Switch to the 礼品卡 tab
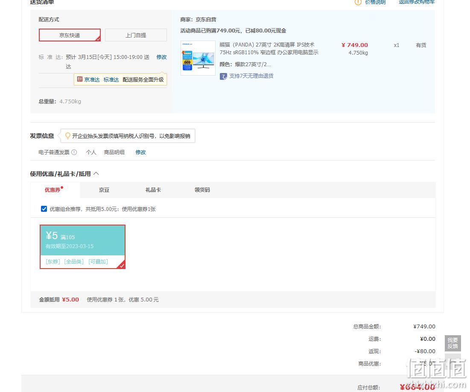Image resolution: width=470 pixels, height=392 pixels. [153, 190]
